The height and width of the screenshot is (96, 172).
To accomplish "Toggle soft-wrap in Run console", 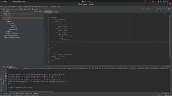I will coord(6,74).
